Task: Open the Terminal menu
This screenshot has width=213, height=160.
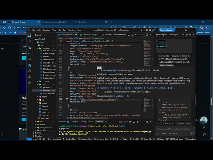Action: pyautogui.click(x=72, y=30)
